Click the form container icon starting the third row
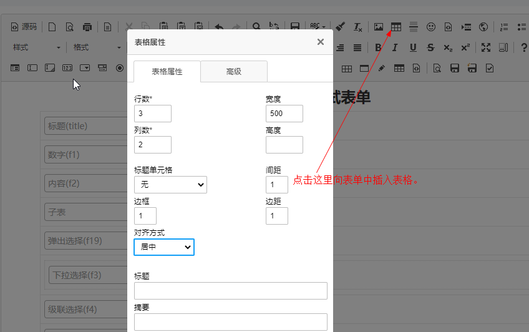The width and height of the screenshot is (529, 332). (x=15, y=68)
